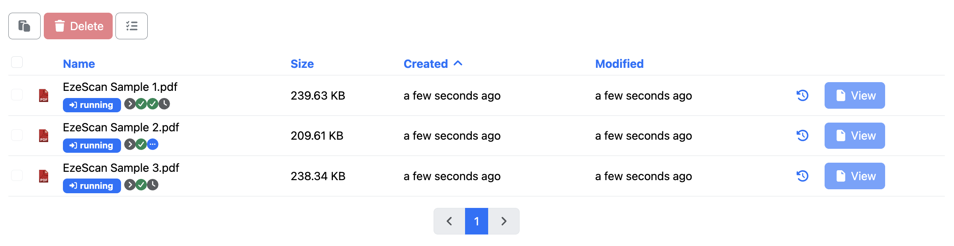
Task: View EzeScan Sample 2.pdf
Action: coord(854,136)
